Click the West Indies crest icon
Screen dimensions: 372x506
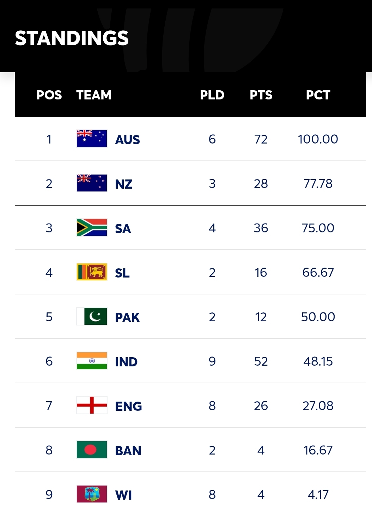pos(92,494)
